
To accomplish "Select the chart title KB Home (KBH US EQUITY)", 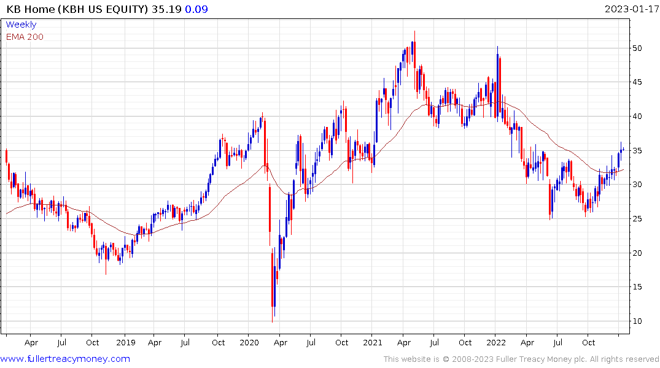I will pyautogui.click(x=77, y=9).
